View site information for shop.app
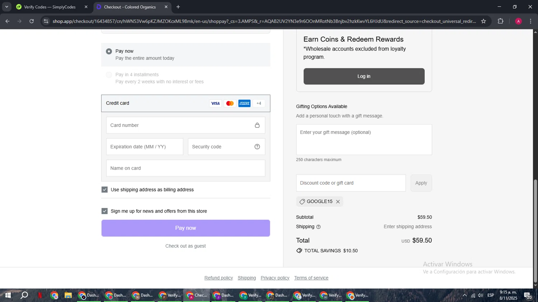Screen dimensions: 538x302 [46, 21]
